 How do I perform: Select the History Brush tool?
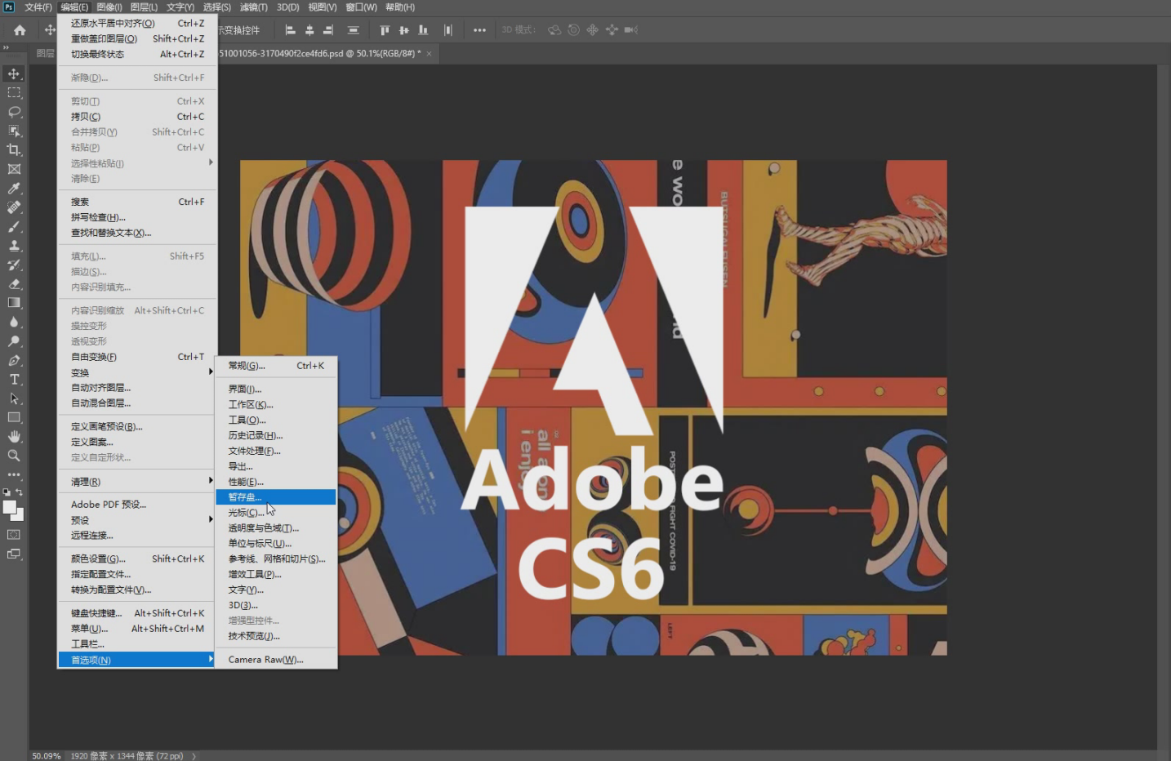14,265
